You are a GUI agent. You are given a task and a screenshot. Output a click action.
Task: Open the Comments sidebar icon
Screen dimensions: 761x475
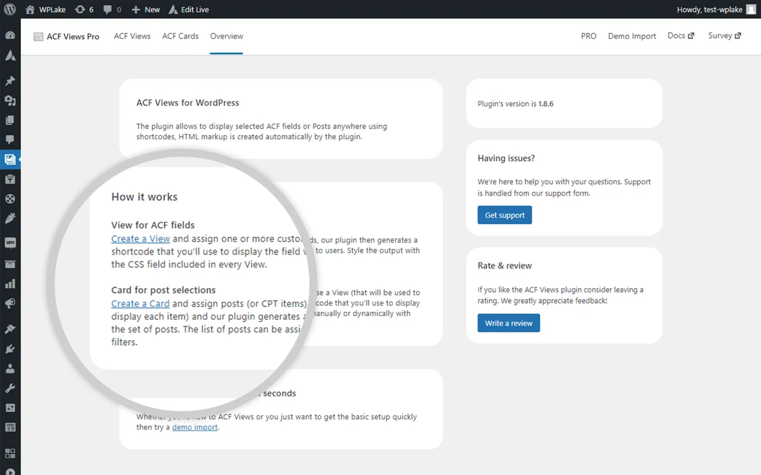pos(10,140)
